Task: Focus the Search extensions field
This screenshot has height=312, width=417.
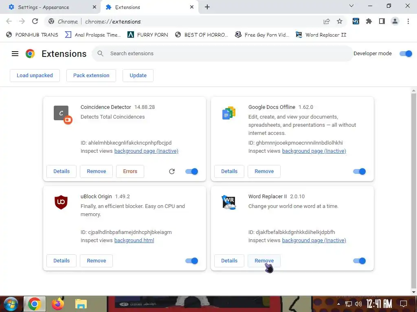Action: (x=222, y=54)
